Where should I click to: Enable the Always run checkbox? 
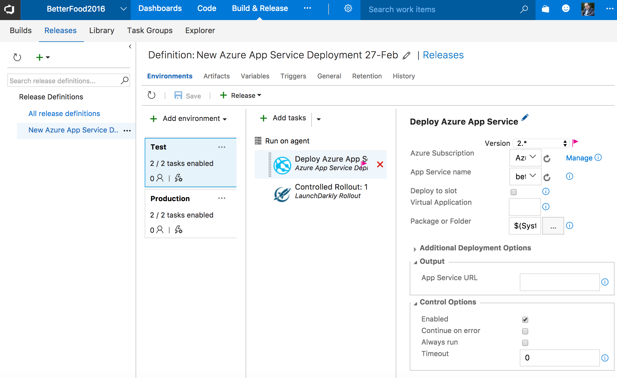pyautogui.click(x=525, y=343)
